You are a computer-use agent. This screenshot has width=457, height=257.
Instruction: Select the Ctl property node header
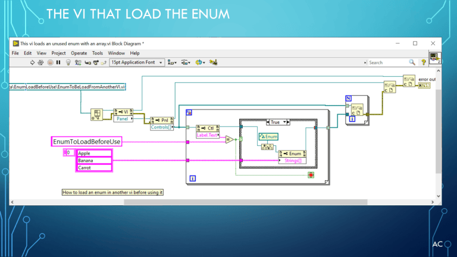(208, 128)
